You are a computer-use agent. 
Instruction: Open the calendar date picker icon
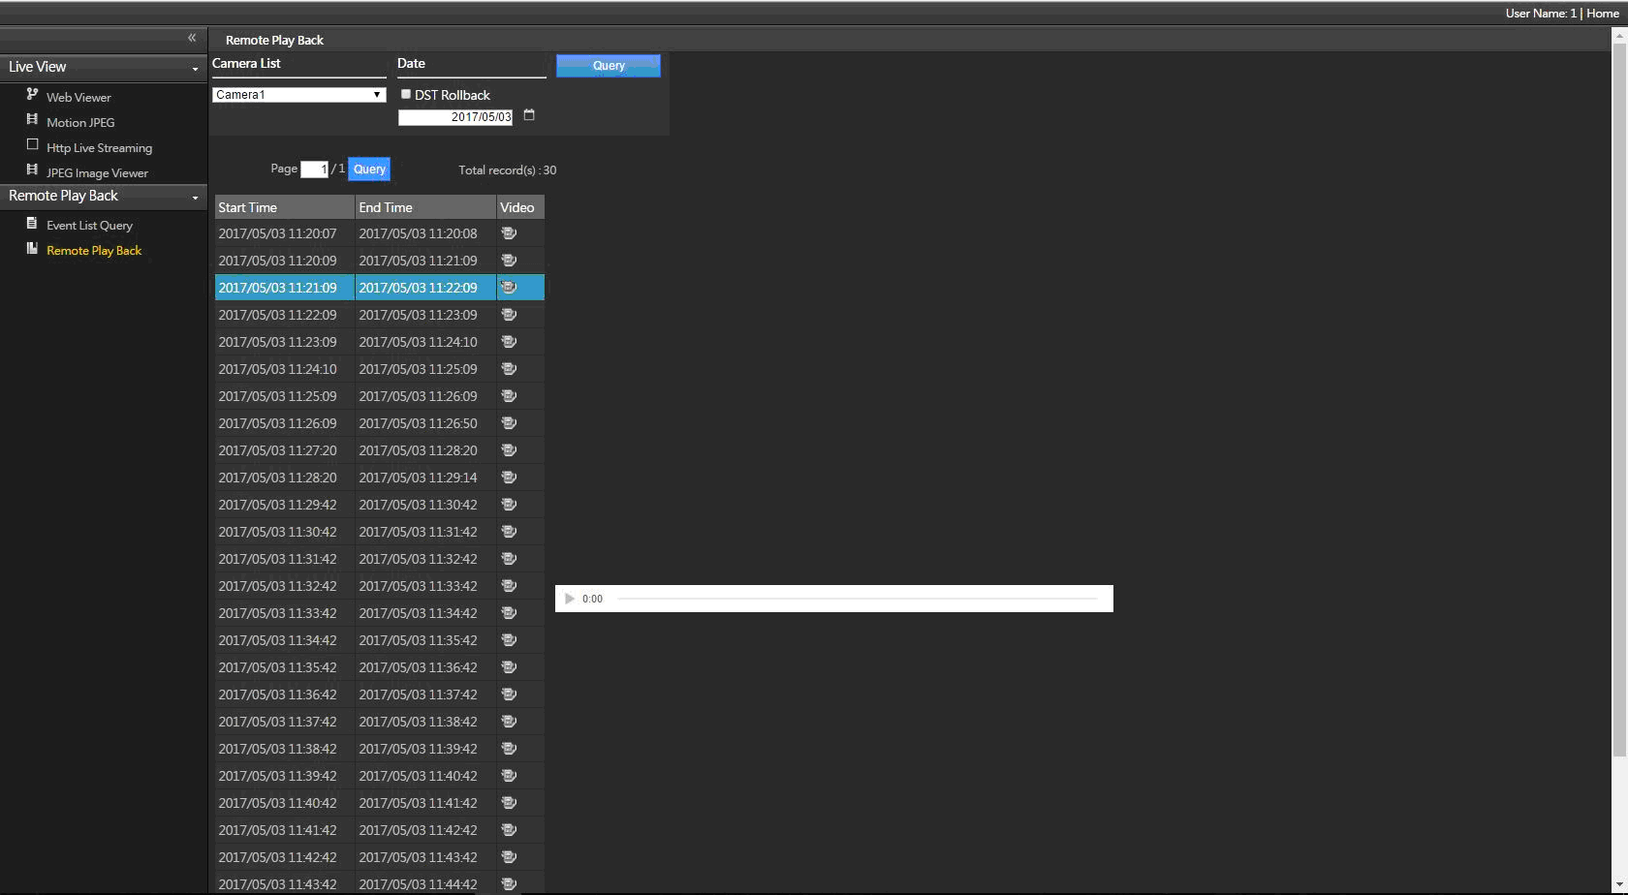[x=529, y=115]
